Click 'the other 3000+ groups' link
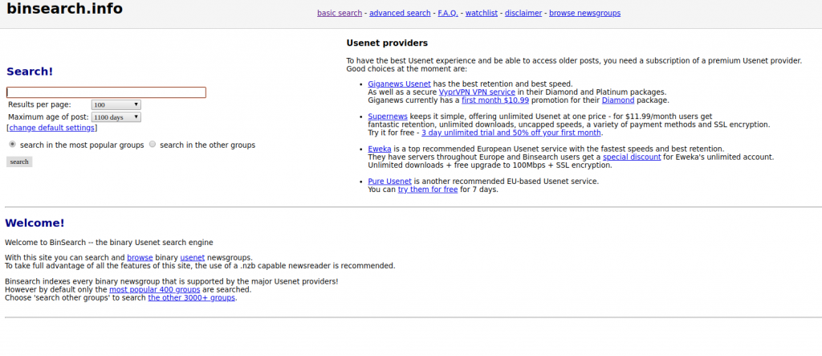The image size is (822, 356). pos(191,297)
